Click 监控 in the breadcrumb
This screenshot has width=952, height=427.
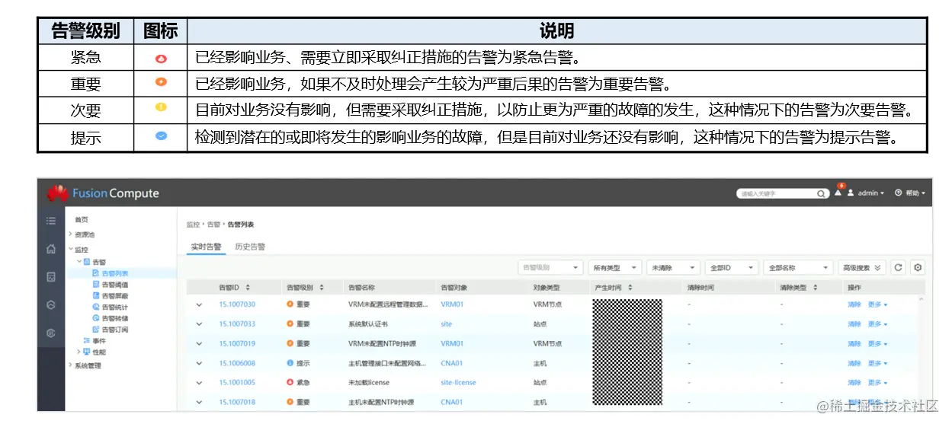pyautogui.click(x=193, y=225)
